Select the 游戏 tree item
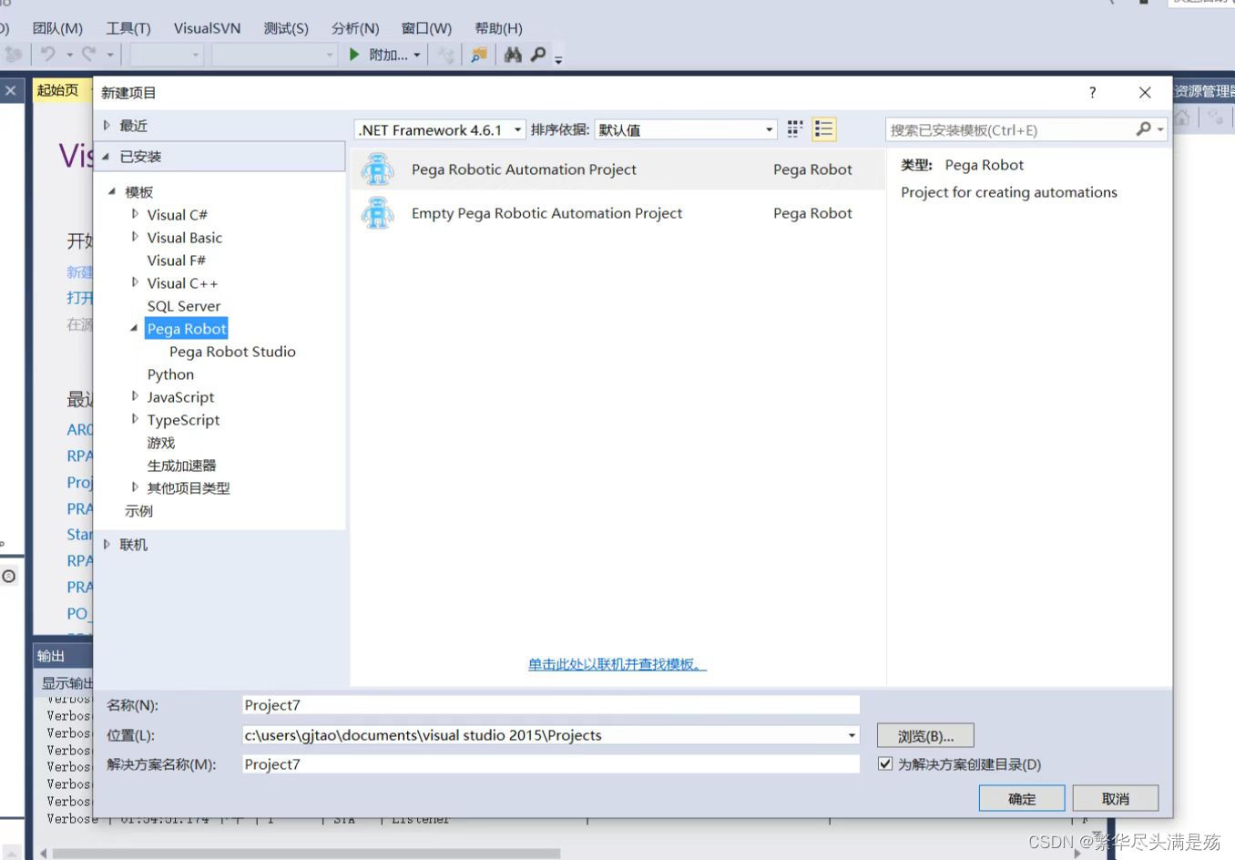The width and height of the screenshot is (1235, 860). click(161, 443)
